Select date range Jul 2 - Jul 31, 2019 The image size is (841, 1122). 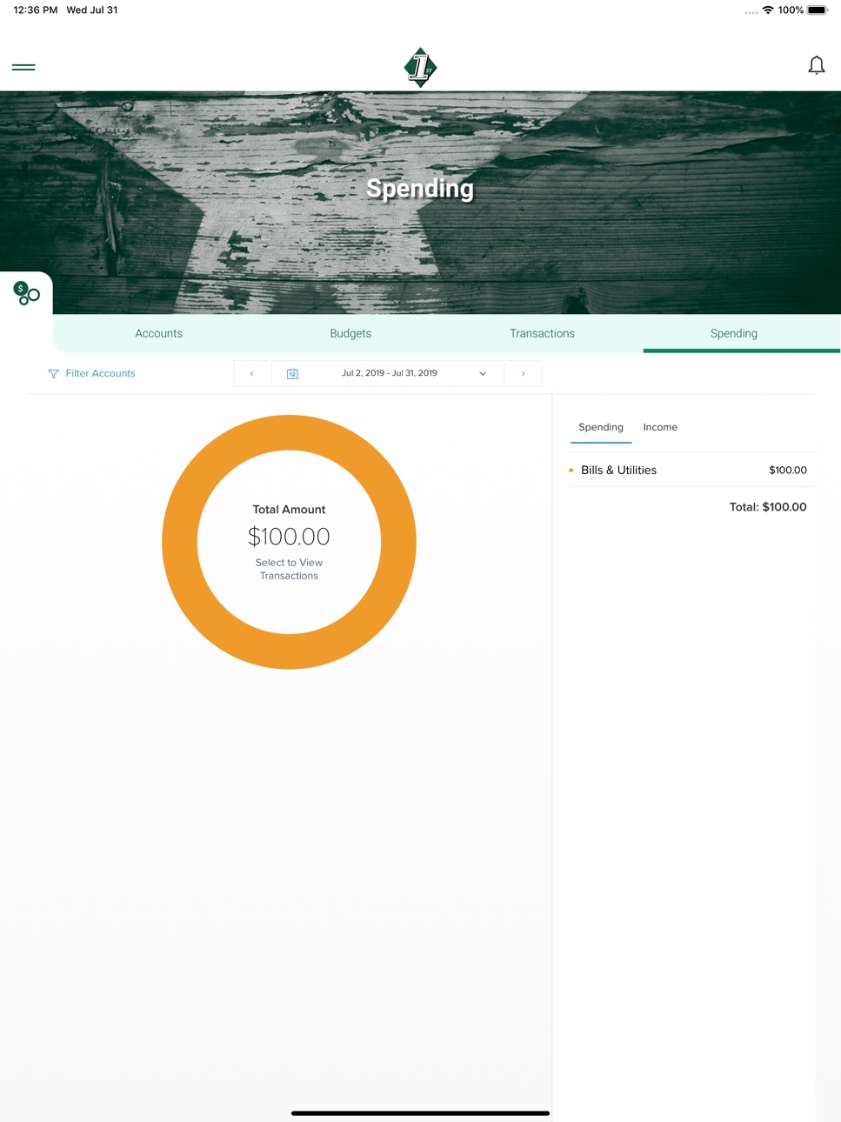pyautogui.click(x=390, y=373)
